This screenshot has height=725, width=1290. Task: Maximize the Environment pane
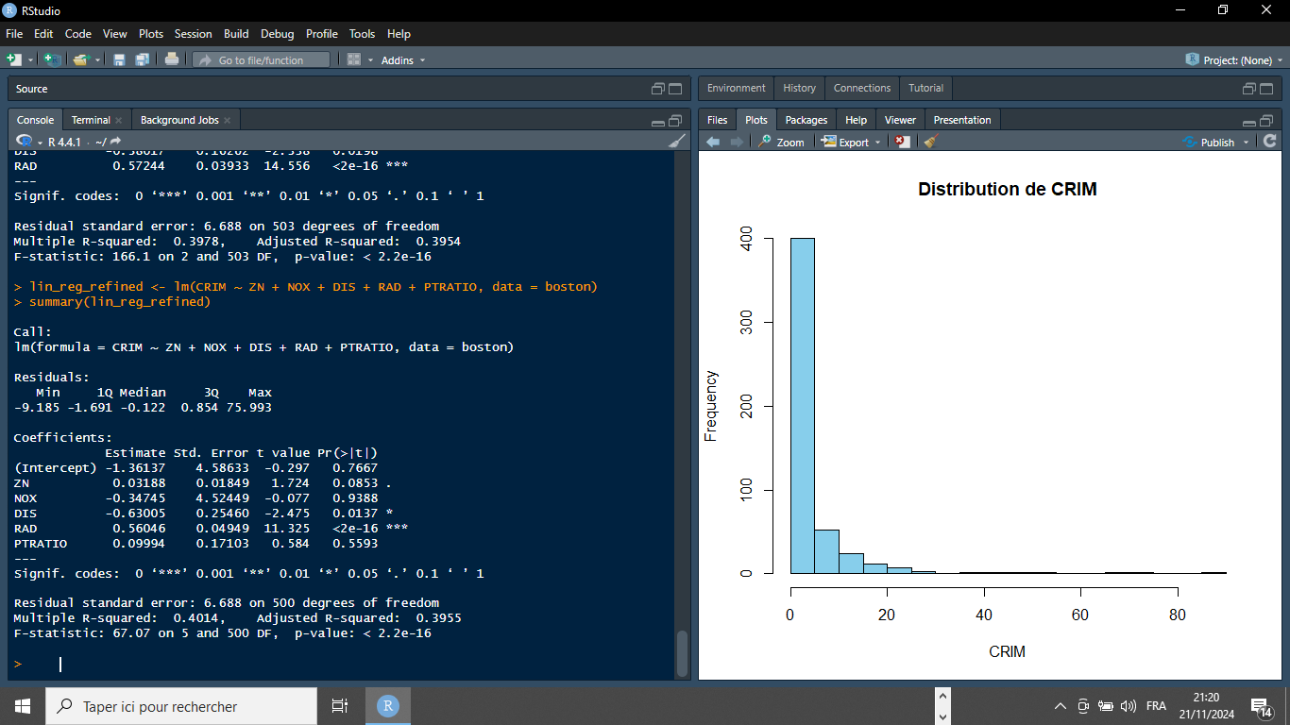pyautogui.click(x=1267, y=89)
